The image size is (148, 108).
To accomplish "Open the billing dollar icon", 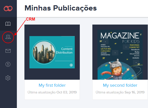I will 8,64.
